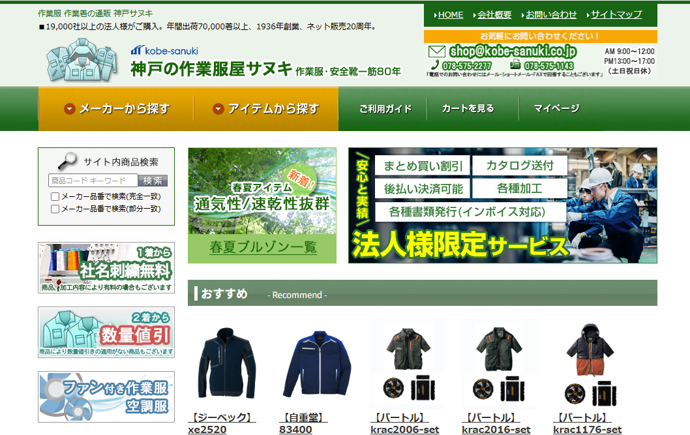Open the 春夏アイテム 通気性/速乾性抜群 banner
This screenshot has height=435, width=690.
(x=262, y=191)
